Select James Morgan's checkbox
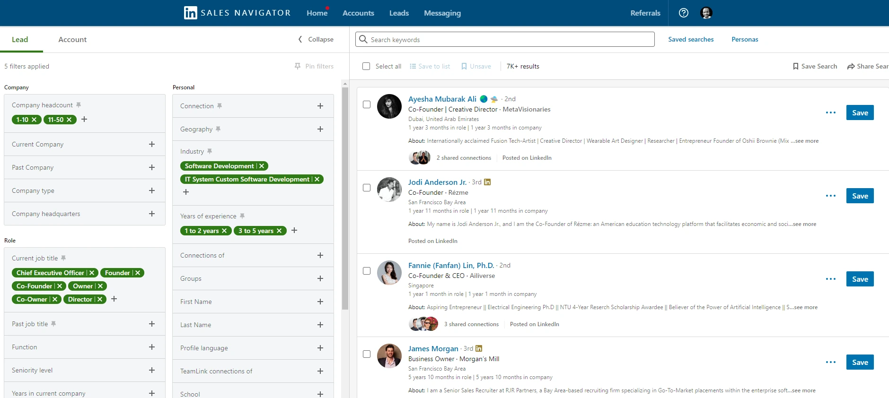Image resolution: width=889 pixels, height=398 pixels. coord(367,354)
